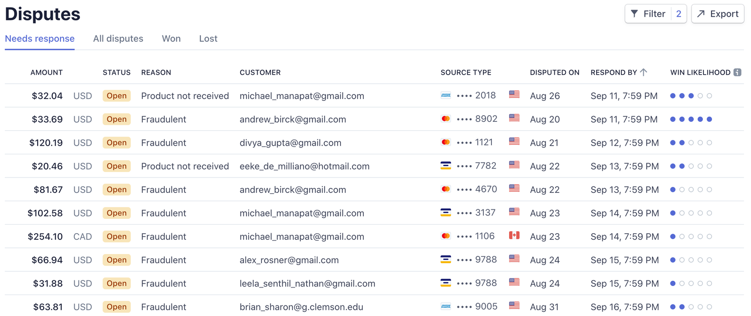The image size is (751, 316).
Task: Open customer leela_senthil_nathan@gmail.com
Action: pos(307,284)
